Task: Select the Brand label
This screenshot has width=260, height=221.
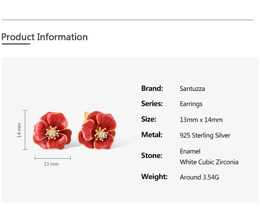Action: click(152, 88)
